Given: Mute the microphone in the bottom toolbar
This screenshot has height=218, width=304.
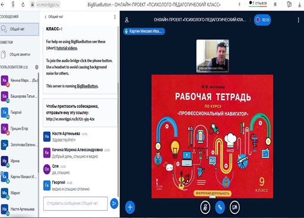Looking at the screenshot, I should pos(205,207).
